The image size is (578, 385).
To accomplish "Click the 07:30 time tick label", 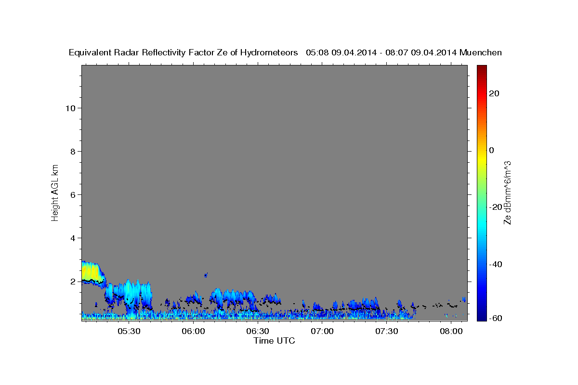I will (x=386, y=332).
